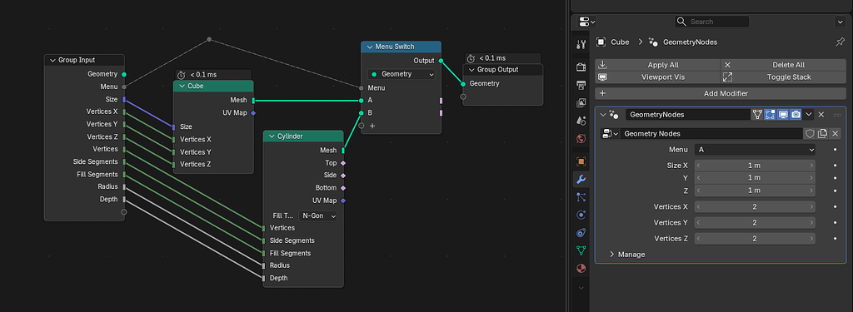Viewport: 853px width, 312px height.
Task: Click the properties Search input field
Action: coord(711,22)
